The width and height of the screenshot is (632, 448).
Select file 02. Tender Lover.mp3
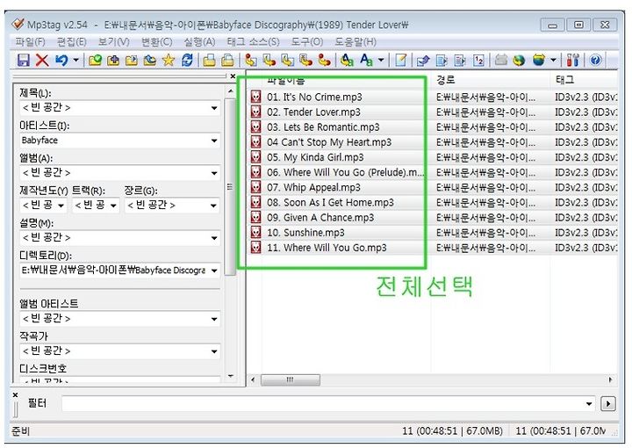[x=313, y=112]
